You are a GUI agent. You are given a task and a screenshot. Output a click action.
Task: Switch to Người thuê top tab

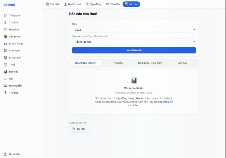pos(72,4)
